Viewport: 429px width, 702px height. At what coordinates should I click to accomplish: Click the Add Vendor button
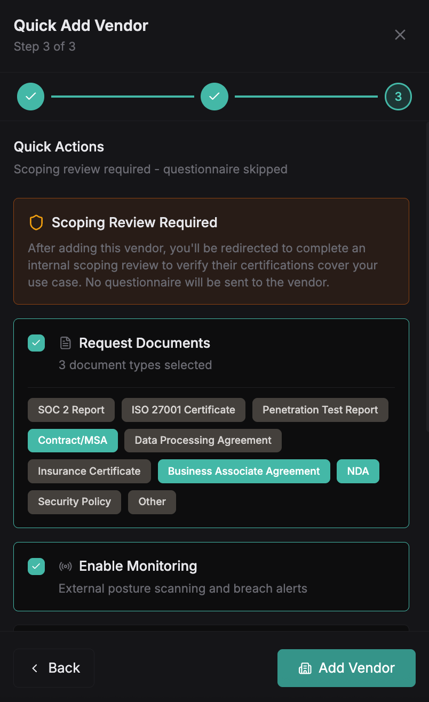346,668
